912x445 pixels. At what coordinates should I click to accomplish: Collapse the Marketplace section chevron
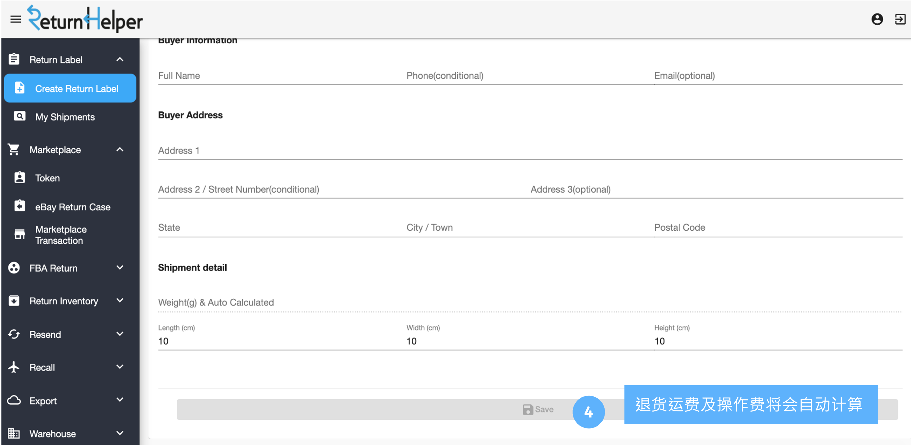point(120,150)
